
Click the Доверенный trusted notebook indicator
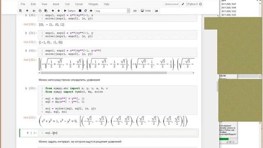tap(172, 4)
